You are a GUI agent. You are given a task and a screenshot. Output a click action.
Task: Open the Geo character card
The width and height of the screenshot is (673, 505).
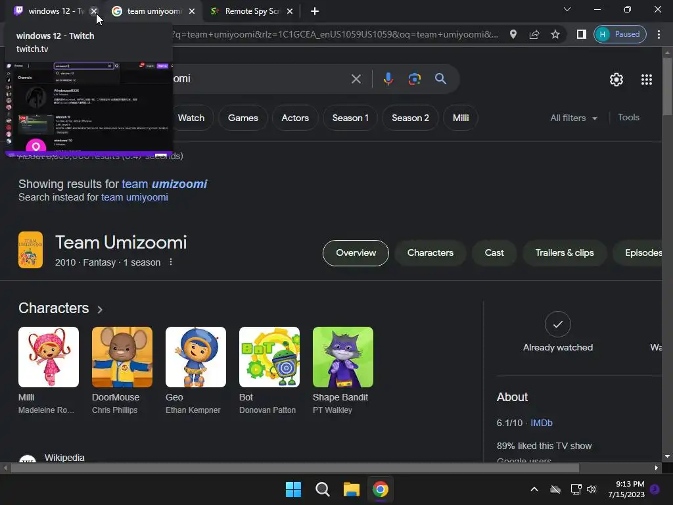click(x=195, y=371)
